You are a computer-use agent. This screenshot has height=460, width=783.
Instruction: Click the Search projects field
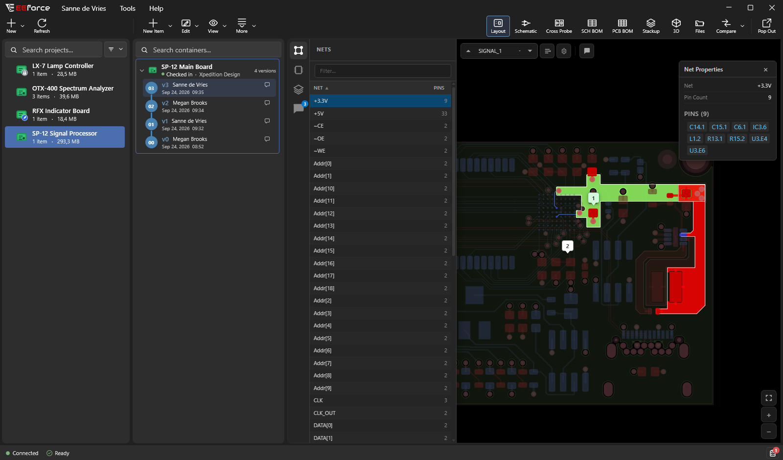[x=54, y=49]
